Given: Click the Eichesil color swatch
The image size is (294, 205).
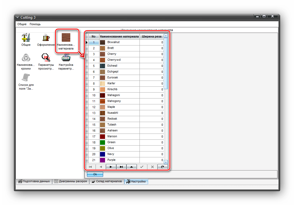Looking at the screenshot, I should (102, 66).
